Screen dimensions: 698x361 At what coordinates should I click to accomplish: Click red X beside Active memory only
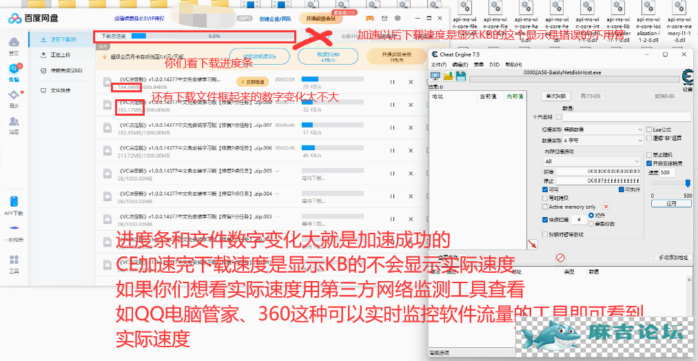(606, 207)
